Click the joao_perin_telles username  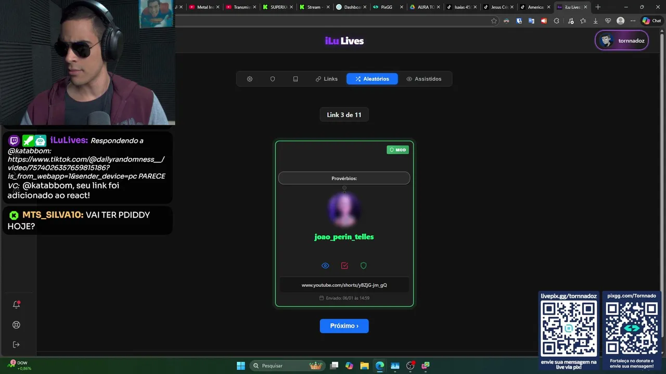coord(344,237)
